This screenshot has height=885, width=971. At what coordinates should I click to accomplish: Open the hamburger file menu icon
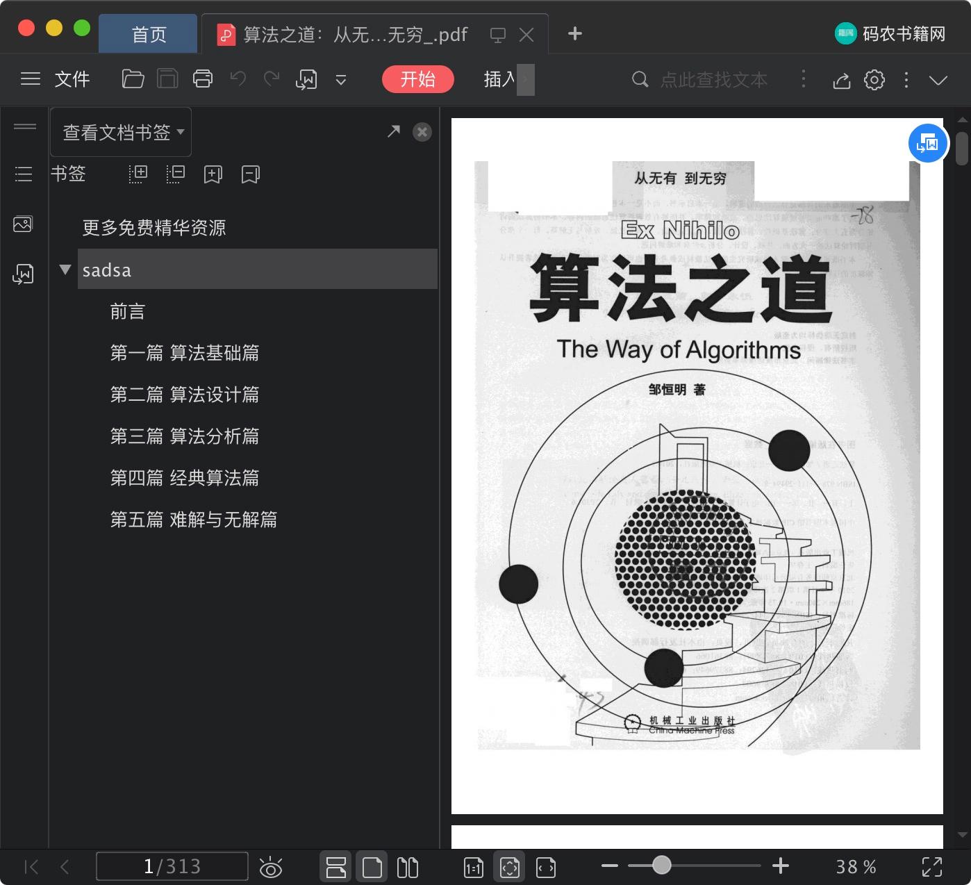coord(31,79)
